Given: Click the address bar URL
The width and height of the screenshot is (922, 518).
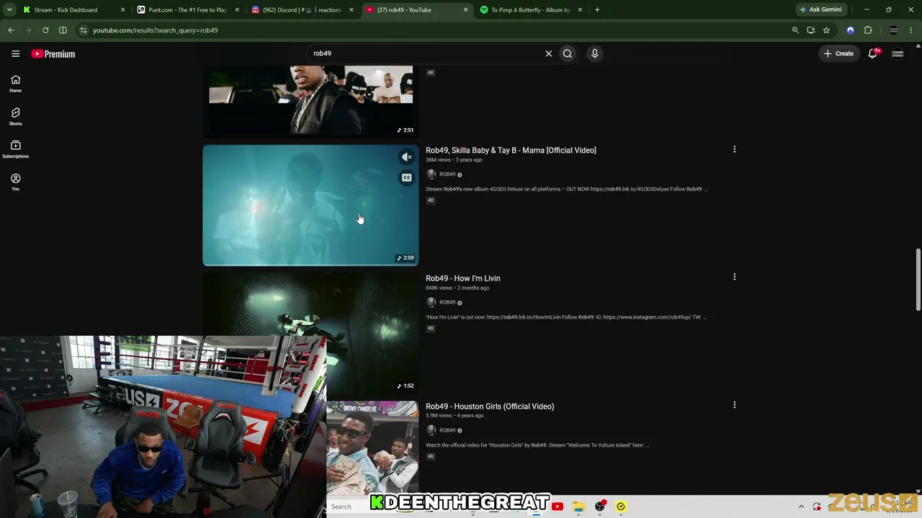Looking at the screenshot, I should (155, 30).
